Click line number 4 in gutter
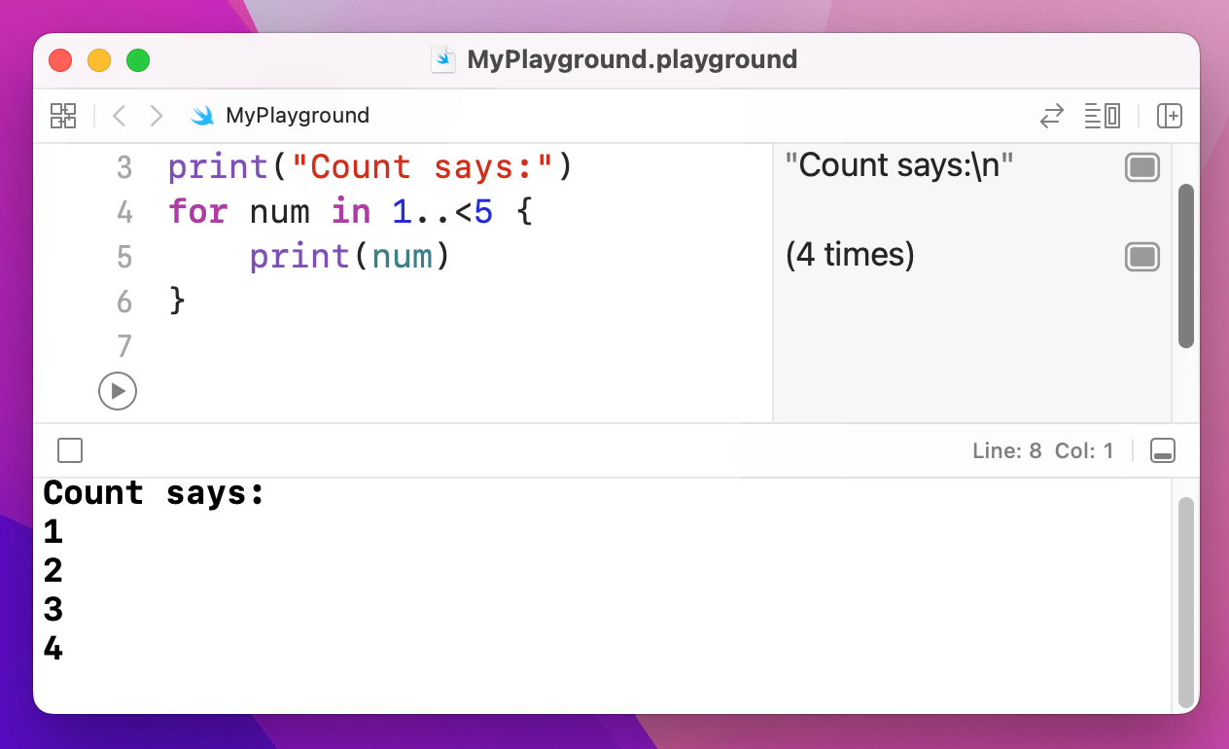 [x=124, y=212]
